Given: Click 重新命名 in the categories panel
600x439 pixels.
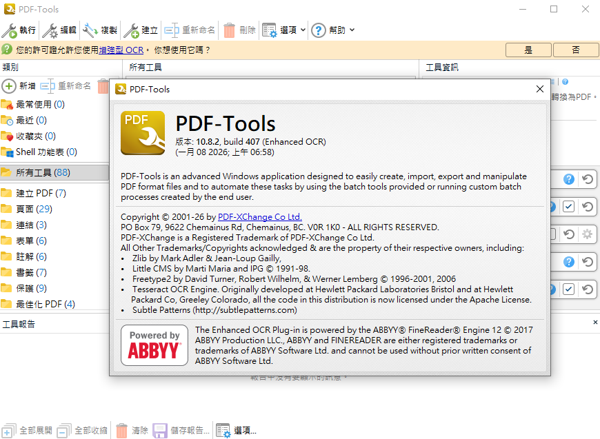Looking at the screenshot, I should (66, 86).
